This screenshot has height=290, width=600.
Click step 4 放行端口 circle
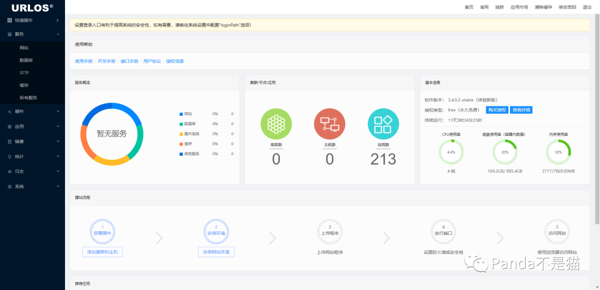[443, 231]
